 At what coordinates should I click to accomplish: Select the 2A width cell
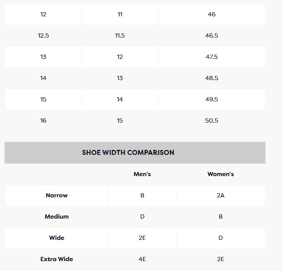tap(220, 195)
